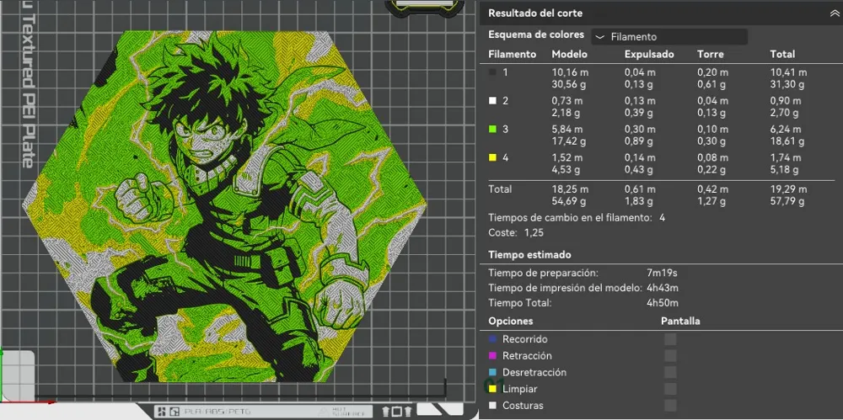The width and height of the screenshot is (843, 420).
Task: Click the Torre column header
Action: pos(710,54)
